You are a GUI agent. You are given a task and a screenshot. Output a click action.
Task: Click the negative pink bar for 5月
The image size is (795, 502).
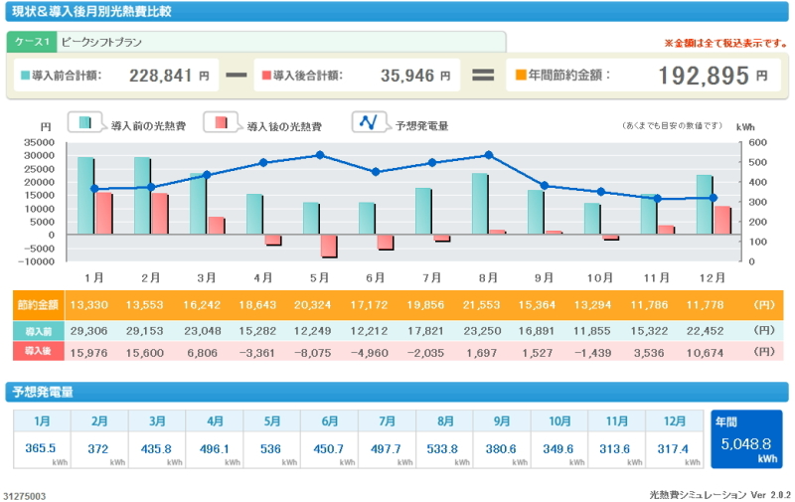point(328,246)
